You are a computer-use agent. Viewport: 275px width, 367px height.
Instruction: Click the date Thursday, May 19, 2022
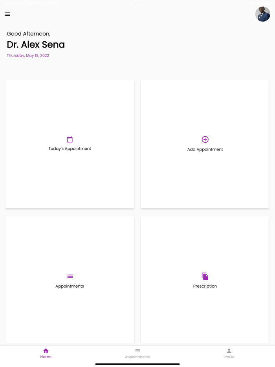pyautogui.click(x=28, y=55)
